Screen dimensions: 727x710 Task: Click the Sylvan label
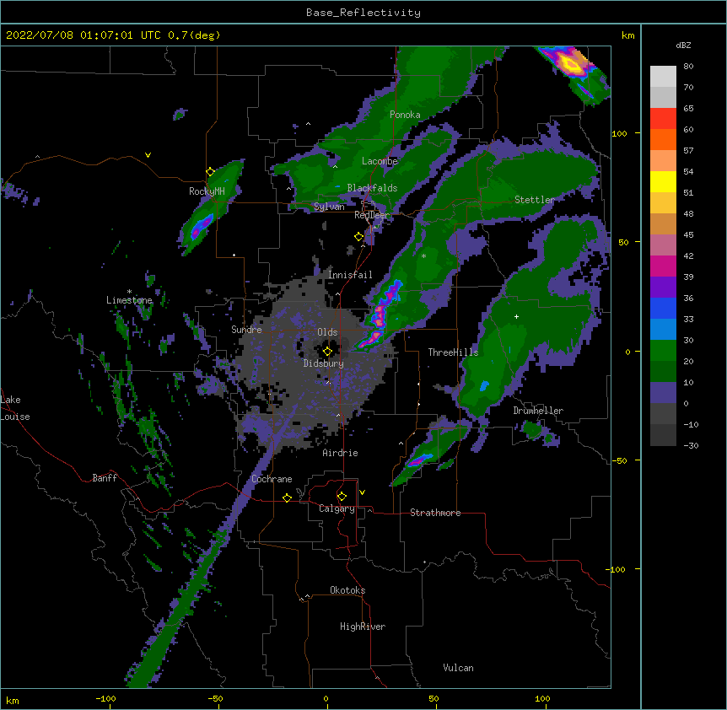(x=329, y=207)
